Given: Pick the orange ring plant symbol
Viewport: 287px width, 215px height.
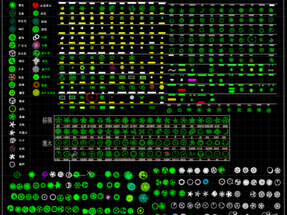Looking at the screenshot, I should click(36, 85).
